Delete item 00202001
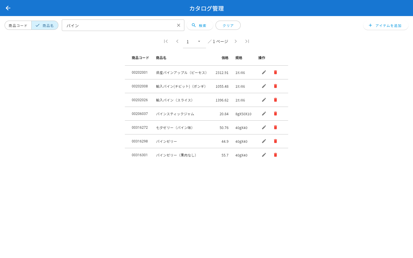 coord(275,72)
